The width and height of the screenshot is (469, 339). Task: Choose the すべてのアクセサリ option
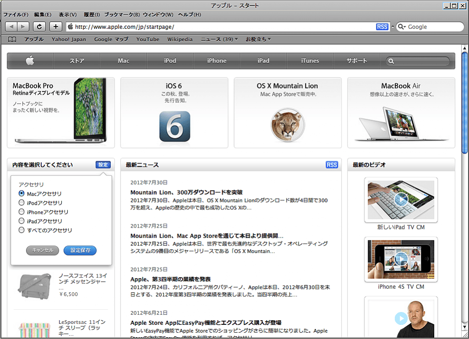point(21,230)
